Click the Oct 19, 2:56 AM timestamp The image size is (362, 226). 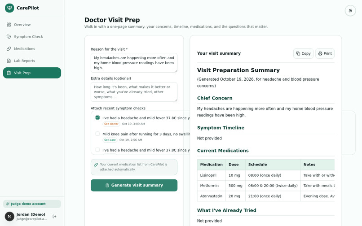point(131,140)
